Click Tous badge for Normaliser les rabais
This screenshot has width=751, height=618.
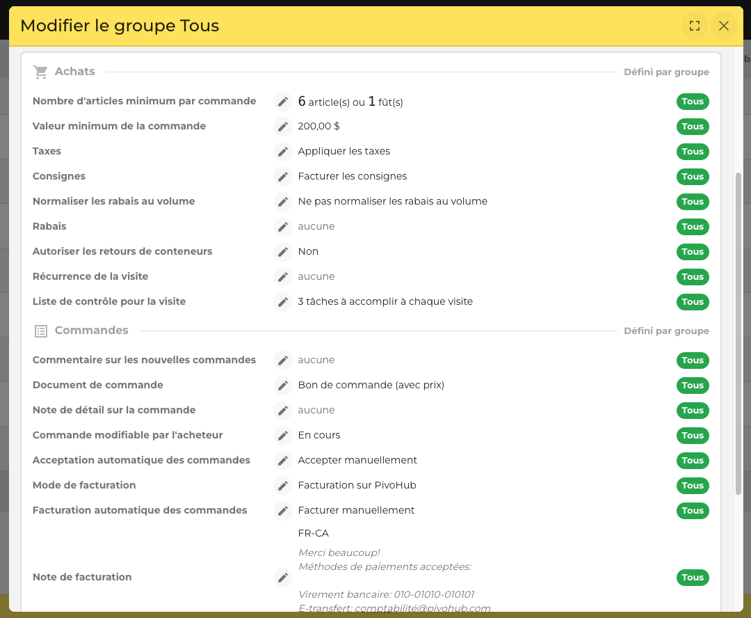click(x=693, y=201)
